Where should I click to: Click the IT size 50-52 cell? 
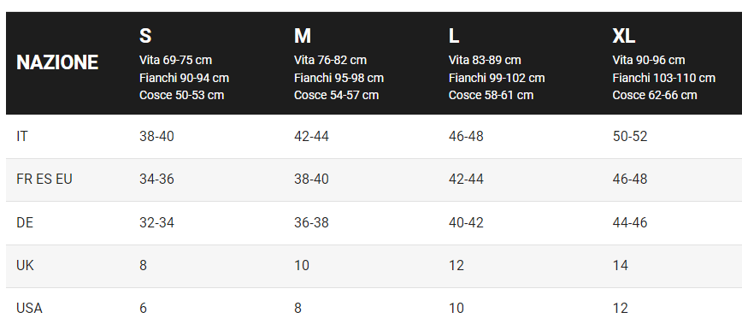click(x=630, y=136)
